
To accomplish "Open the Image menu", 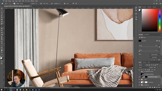I will tap(10, 1).
